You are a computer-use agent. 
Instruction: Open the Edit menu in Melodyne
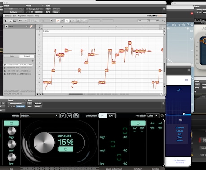tap(15, 16)
